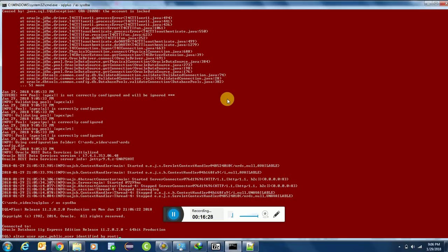Click the '... 51 more' stack trace line
This screenshot has width=448, height=252.
(x=32, y=85)
